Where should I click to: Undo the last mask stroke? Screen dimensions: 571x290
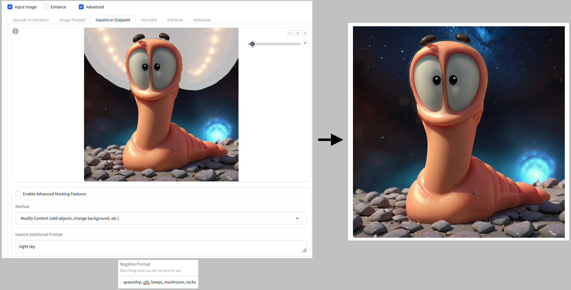point(290,33)
